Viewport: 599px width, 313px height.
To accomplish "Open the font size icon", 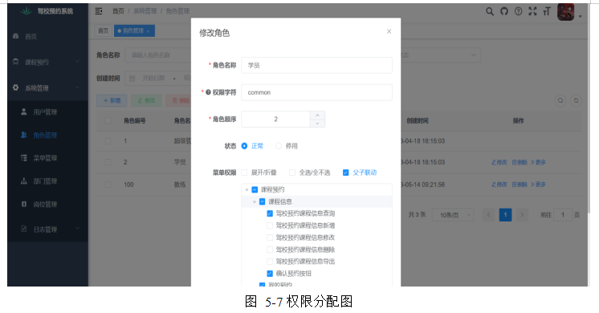I will 547,11.
